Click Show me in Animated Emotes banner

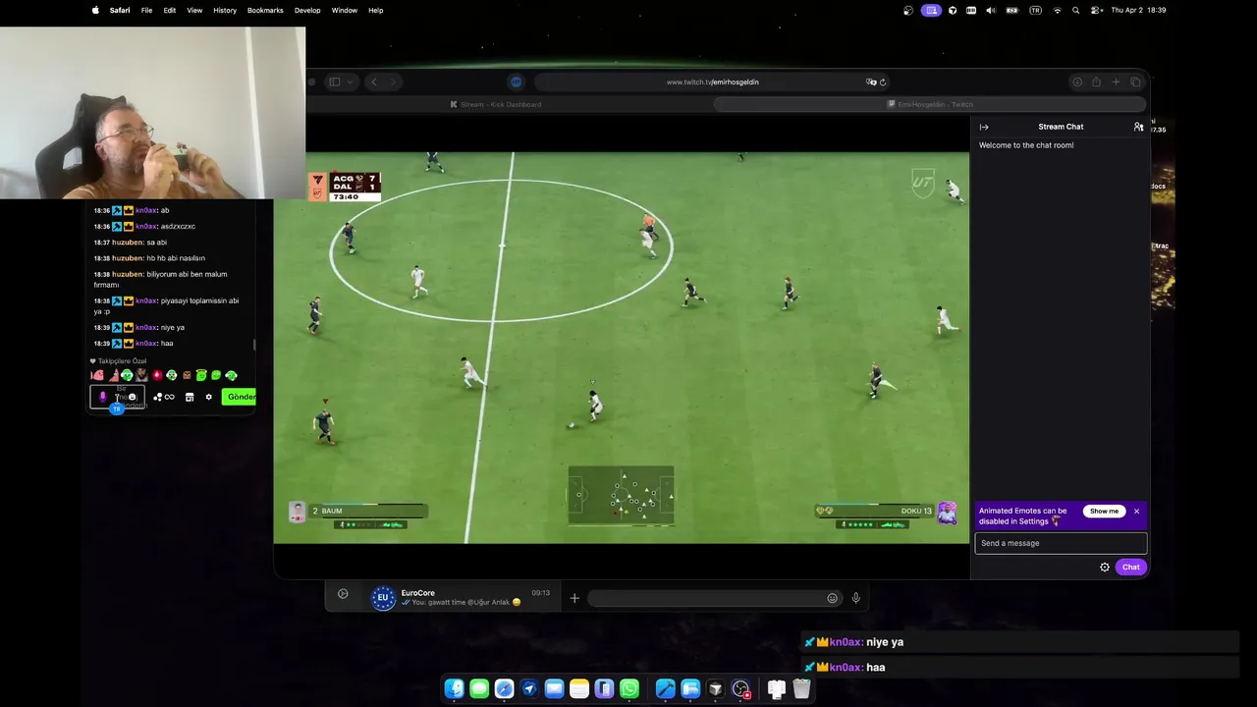1104,511
